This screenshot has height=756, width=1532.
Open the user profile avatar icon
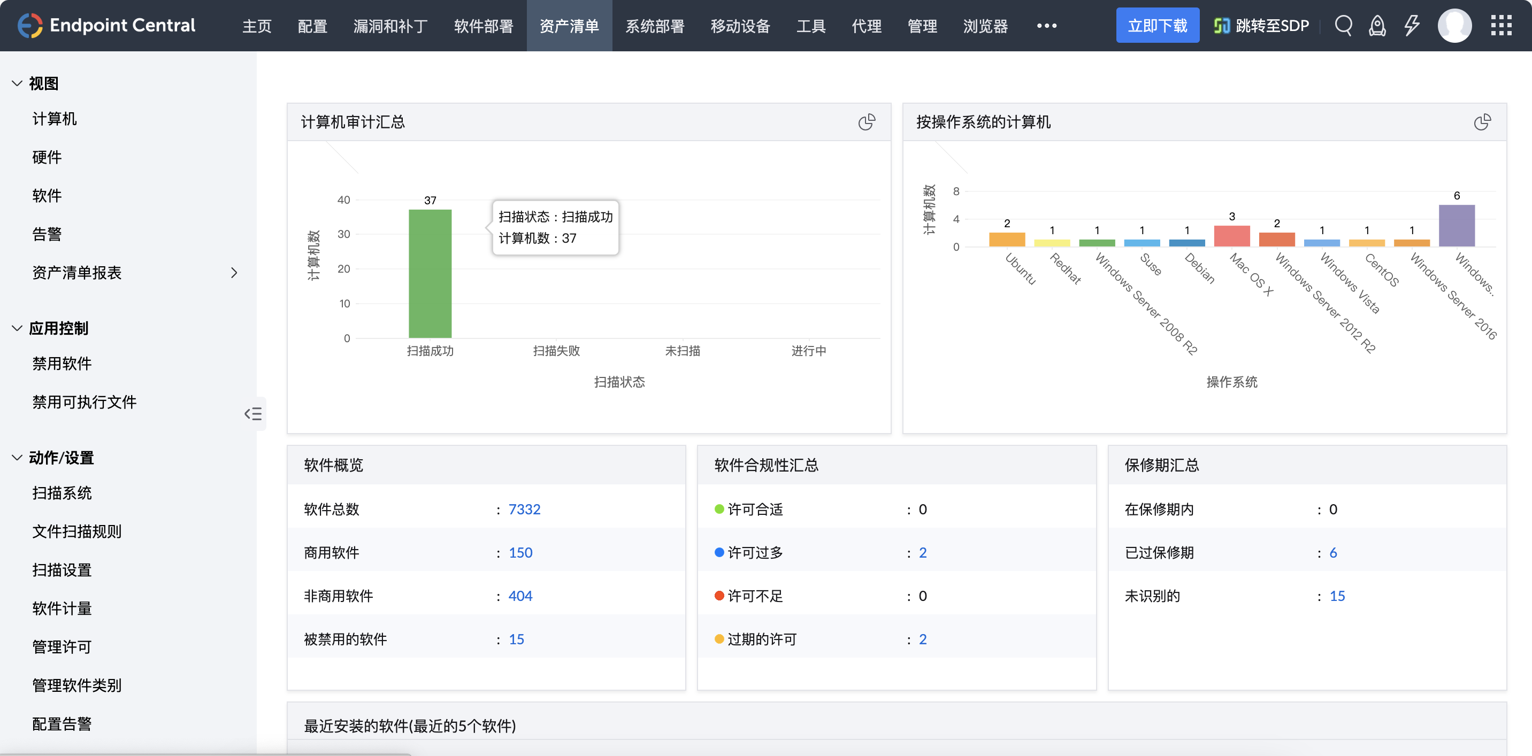tap(1456, 26)
